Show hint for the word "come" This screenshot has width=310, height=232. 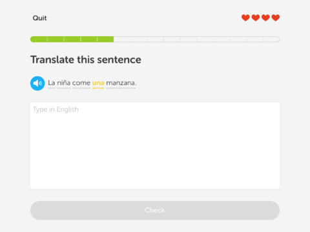point(81,83)
